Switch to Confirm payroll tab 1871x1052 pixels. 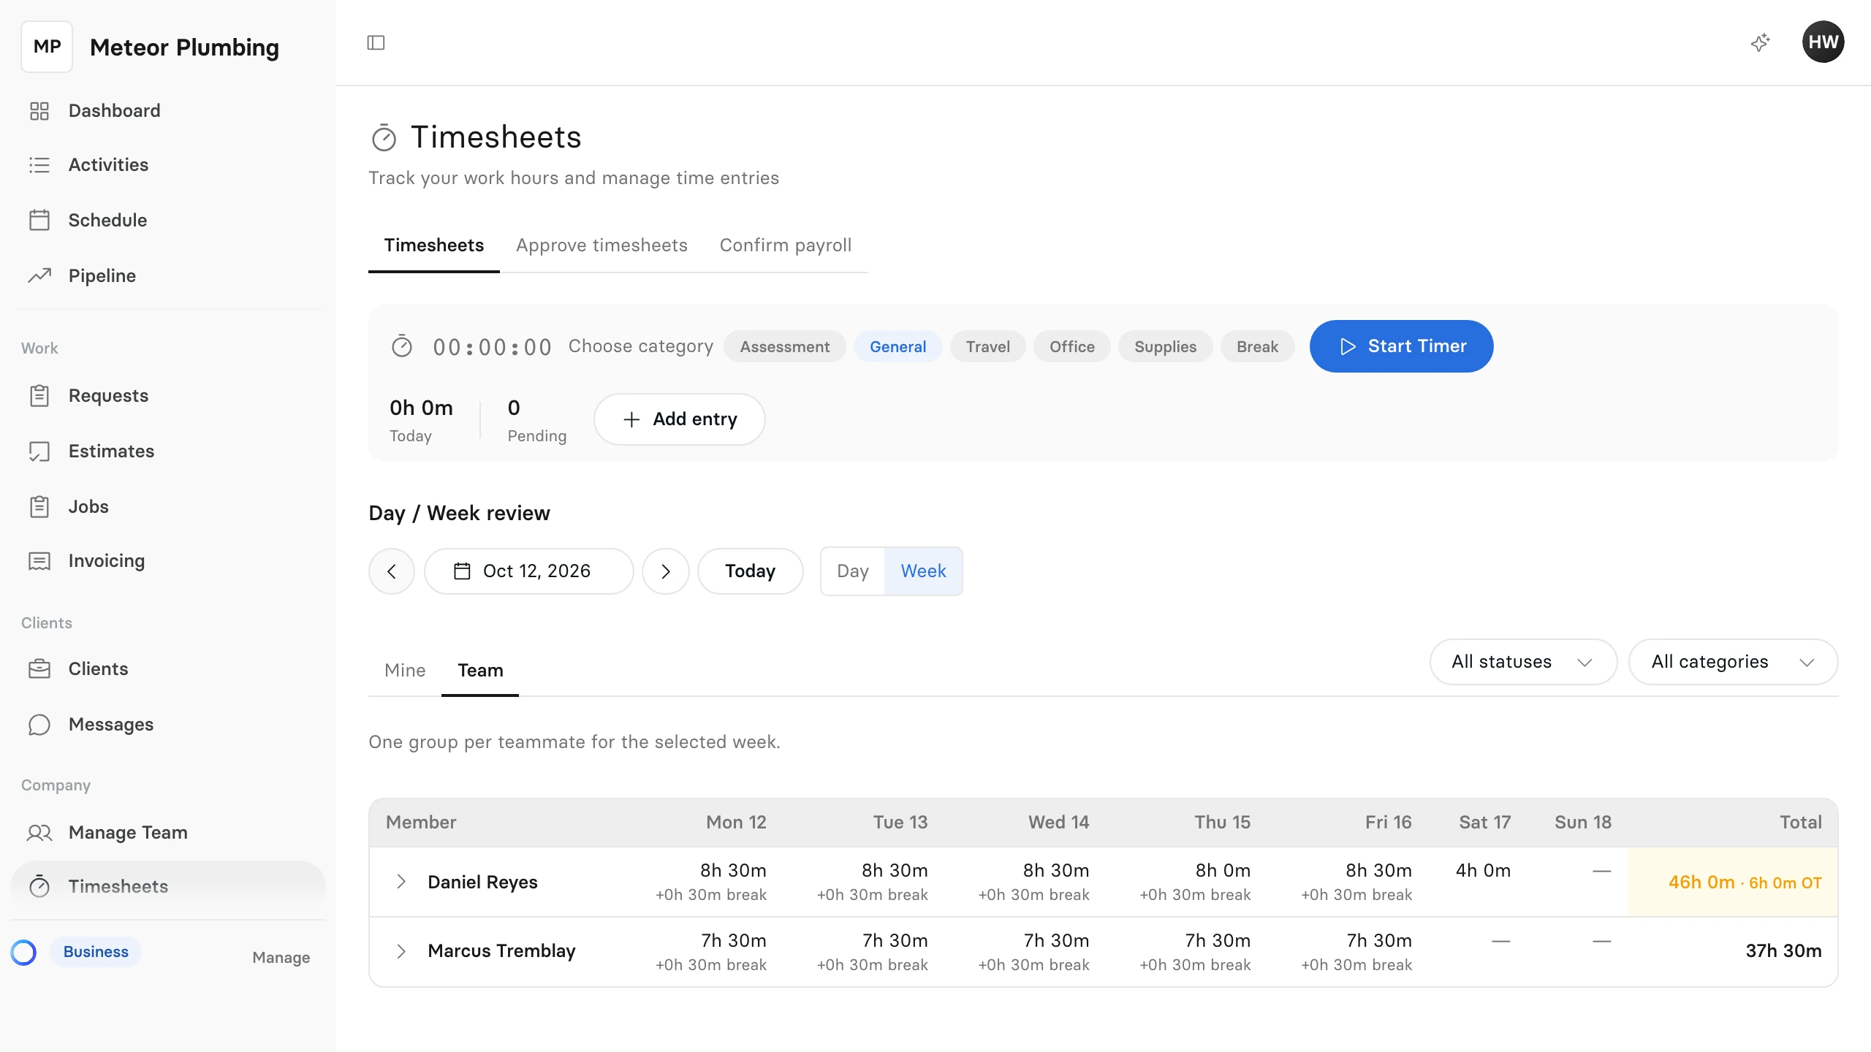pyautogui.click(x=786, y=245)
